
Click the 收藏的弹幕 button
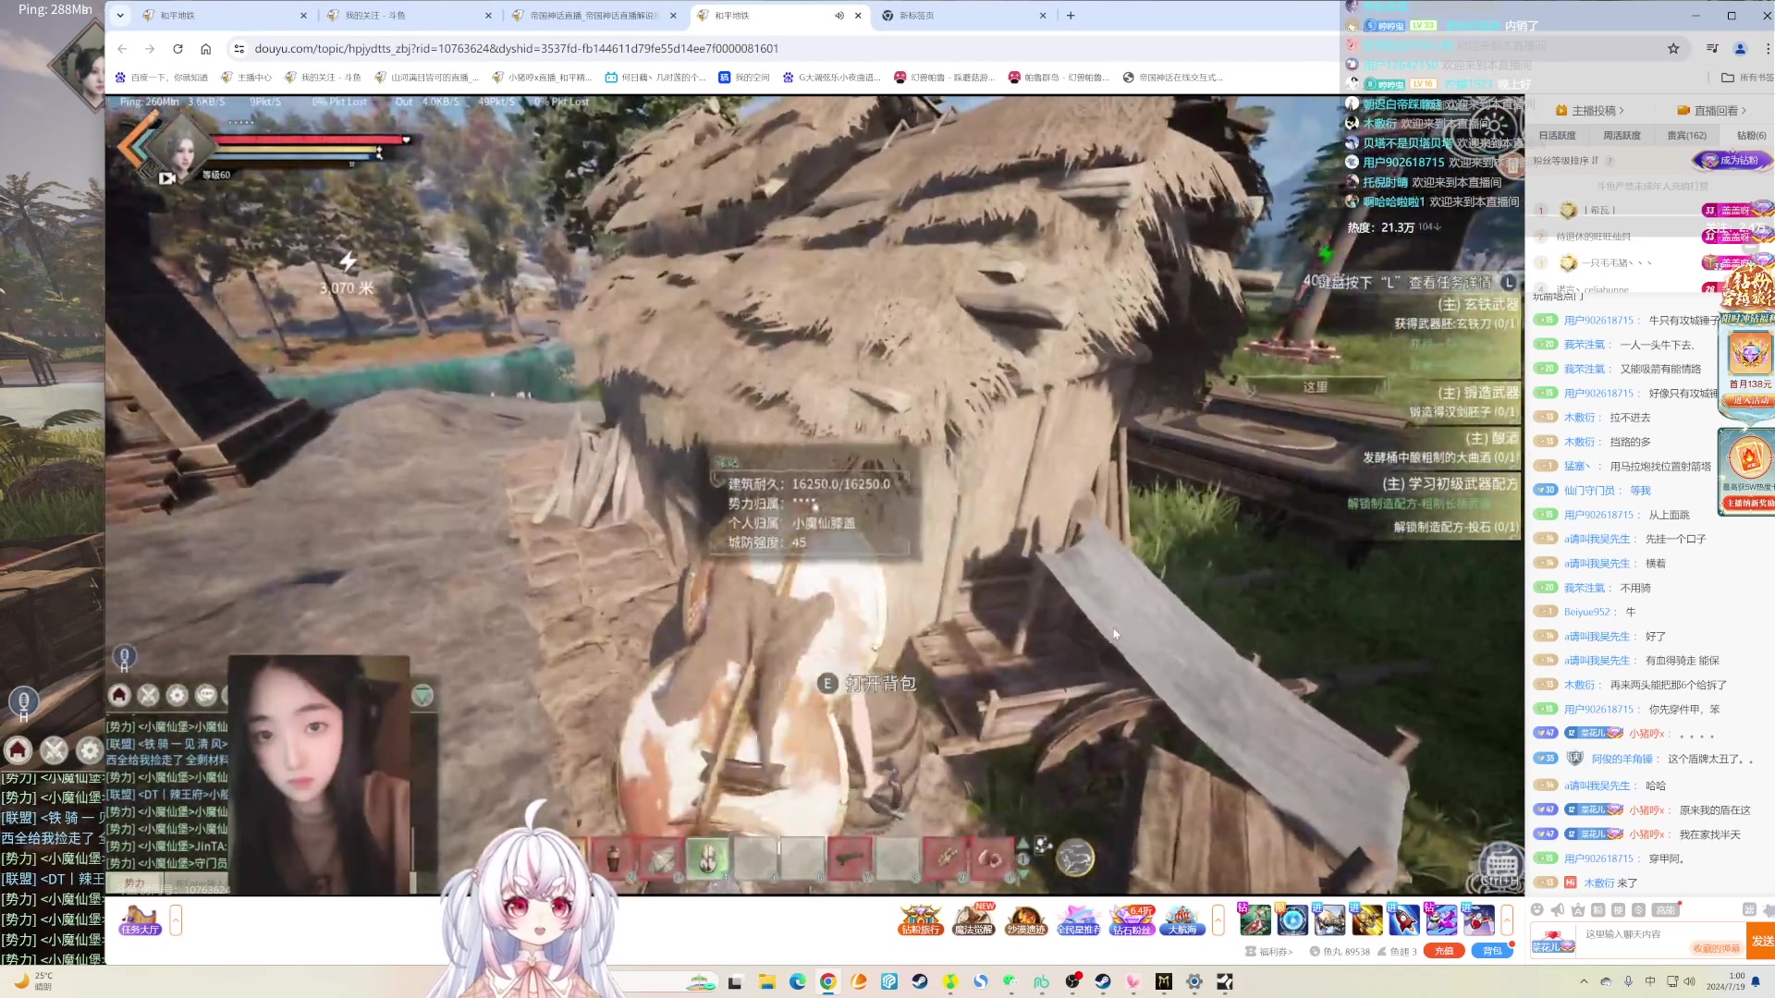coord(1717,949)
